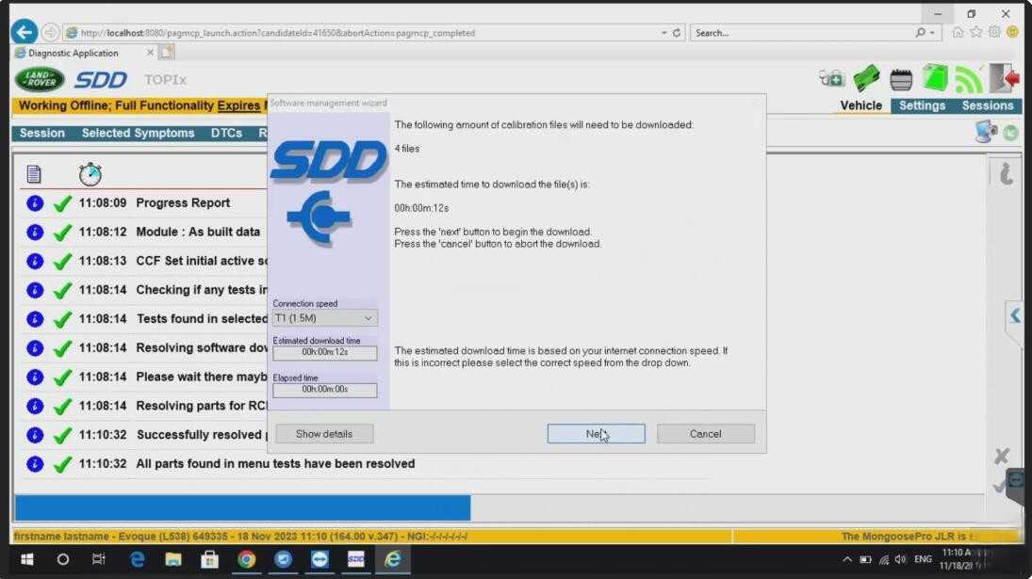Click the add-vehicle icon with green plus
Viewport: 1032px width, 579px height.
pos(831,79)
